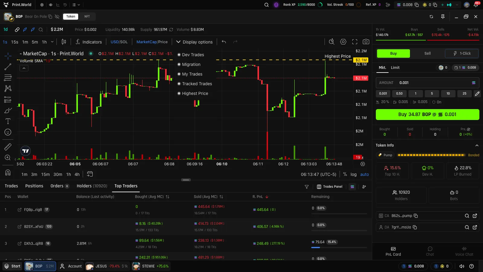Collapse the Token Info section

(x=477, y=145)
